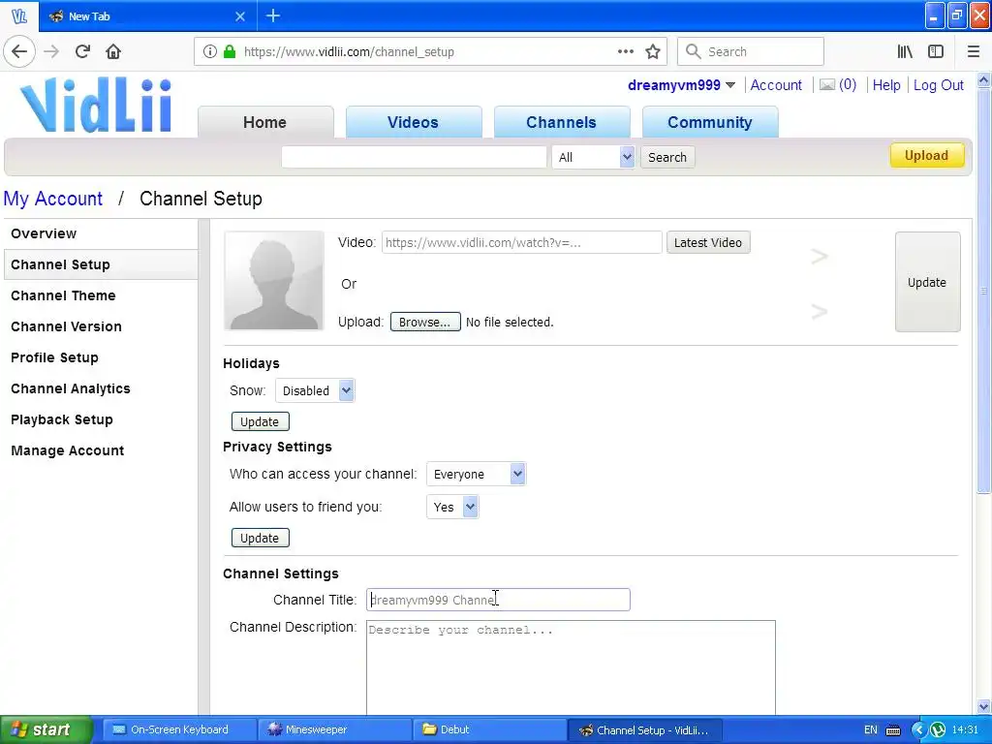Screen dimensions: 992x744
Task: Go back with the browser back arrow
Action: tap(19, 51)
